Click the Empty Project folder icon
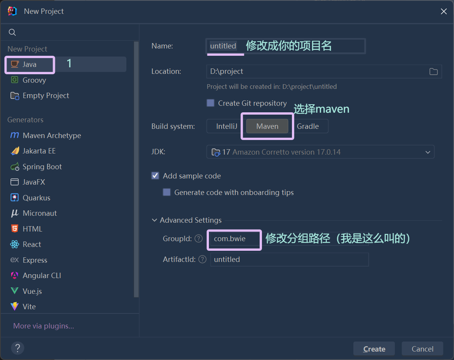Image resolution: width=454 pixels, height=360 pixels. [x=15, y=96]
